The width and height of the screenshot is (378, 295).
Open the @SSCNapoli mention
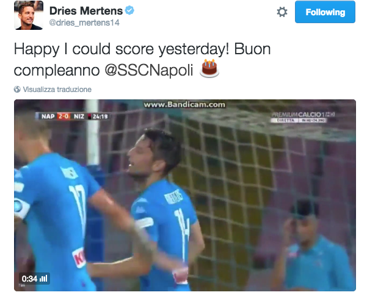coord(149,70)
